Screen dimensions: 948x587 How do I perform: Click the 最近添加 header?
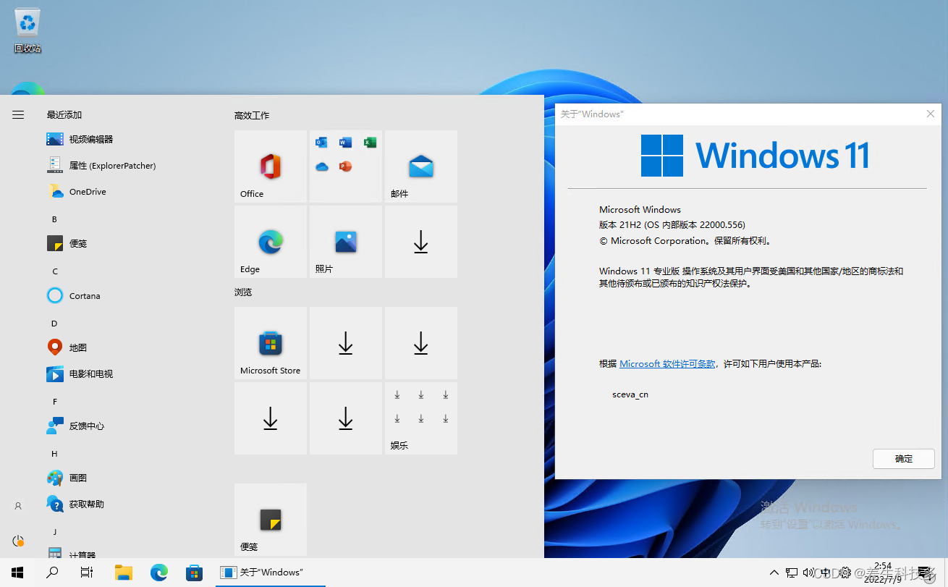coord(64,114)
